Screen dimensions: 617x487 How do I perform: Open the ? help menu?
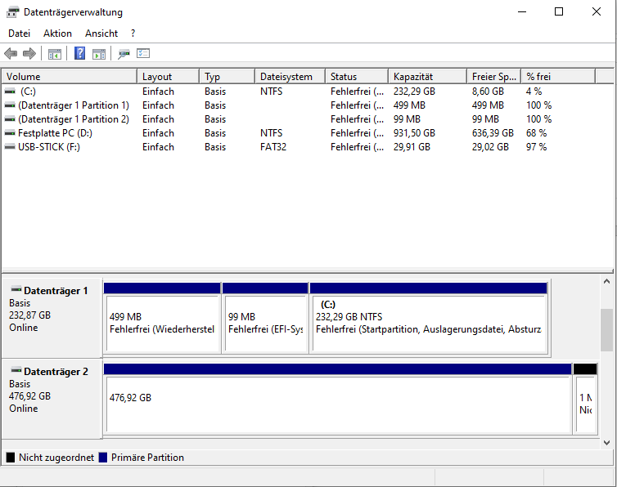(x=133, y=34)
